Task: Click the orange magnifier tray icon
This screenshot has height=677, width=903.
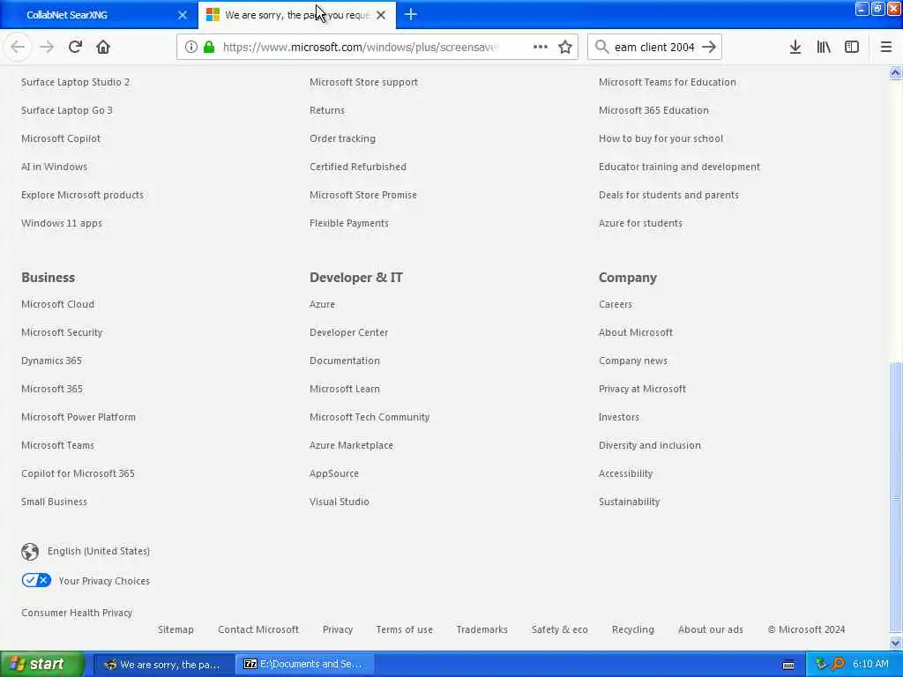Action: point(838,664)
